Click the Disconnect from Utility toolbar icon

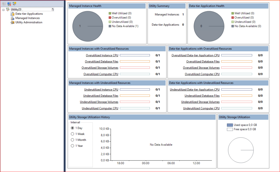click(9, 4)
